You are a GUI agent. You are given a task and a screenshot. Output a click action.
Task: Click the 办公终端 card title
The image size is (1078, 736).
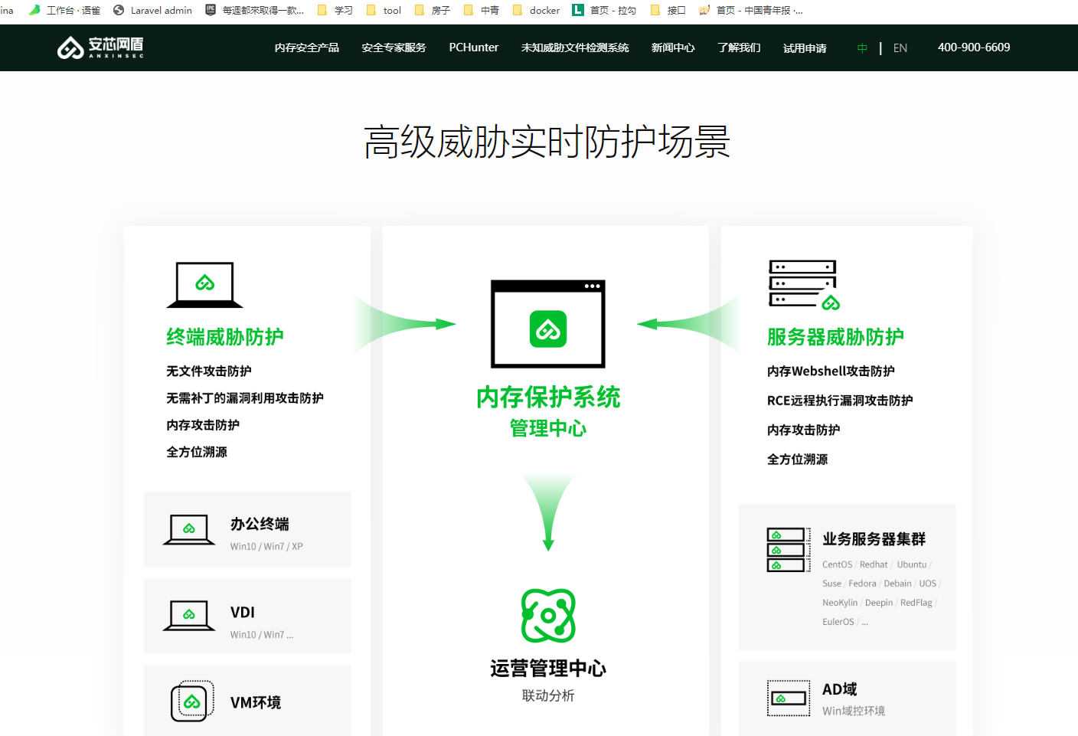pos(260,524)
